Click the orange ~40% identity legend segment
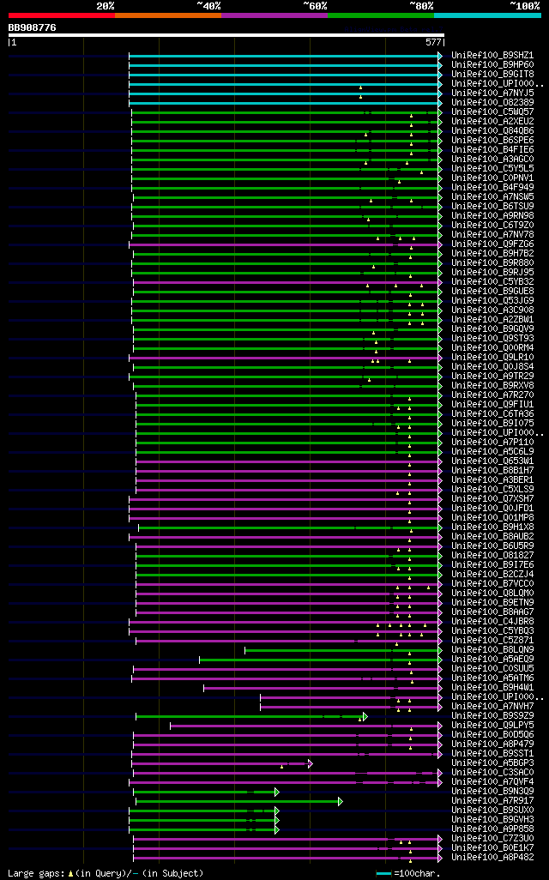The height and width of the screenshot is (880, 549). point(168,15)
